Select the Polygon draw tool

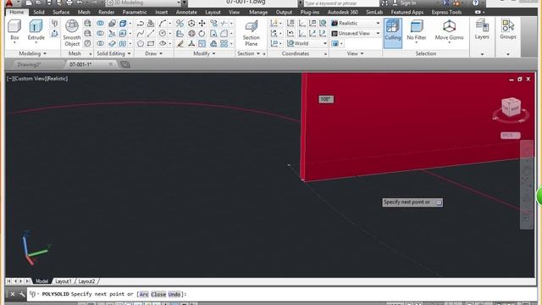140,43
